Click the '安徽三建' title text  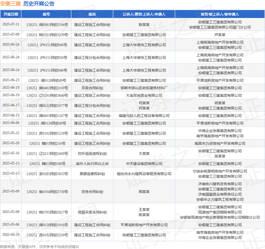10,4
